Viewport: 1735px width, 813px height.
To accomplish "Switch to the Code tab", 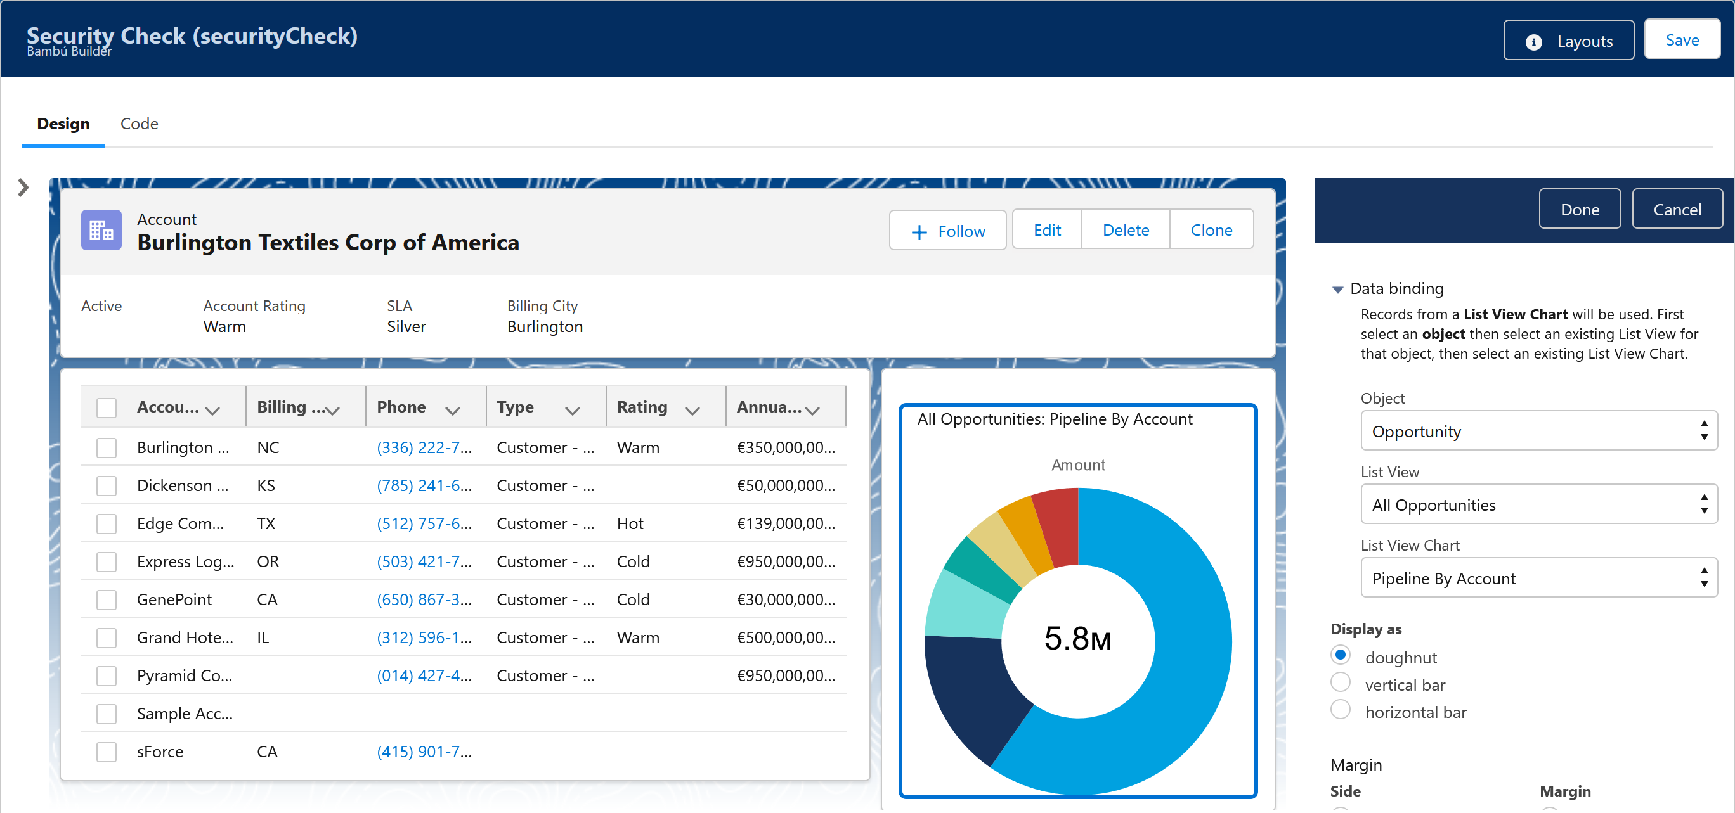I will [139, 124].
